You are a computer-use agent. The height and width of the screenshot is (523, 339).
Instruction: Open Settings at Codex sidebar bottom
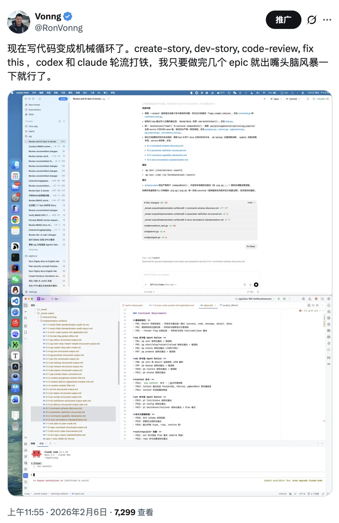[33, 292]
